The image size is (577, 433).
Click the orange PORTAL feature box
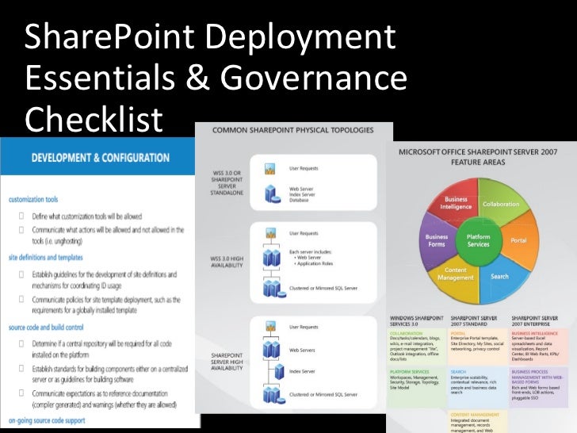tap(478, 346)
